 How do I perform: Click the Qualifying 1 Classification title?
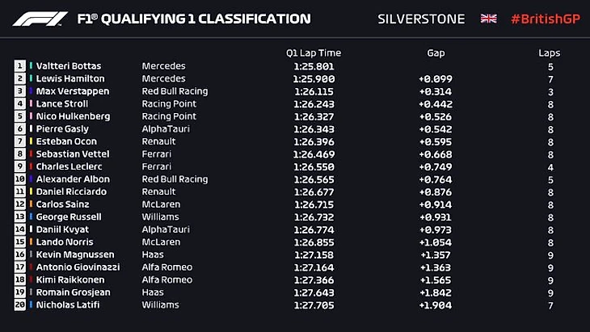(192, 19)
